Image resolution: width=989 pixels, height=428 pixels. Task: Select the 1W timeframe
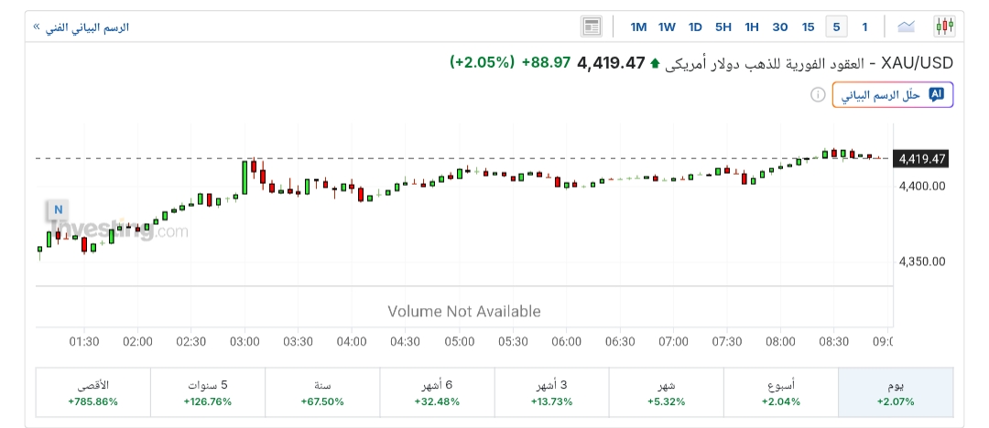(x=667, y=27)
